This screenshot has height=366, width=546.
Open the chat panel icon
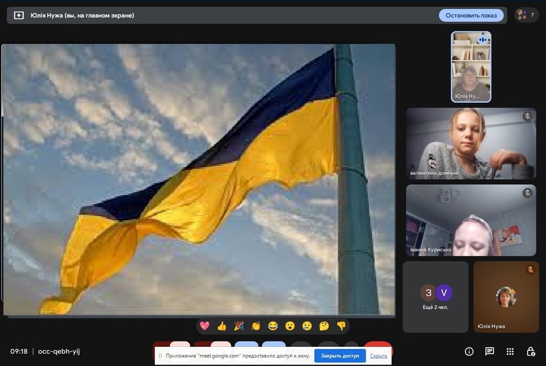pyautogui.click(x=489, y=352)
